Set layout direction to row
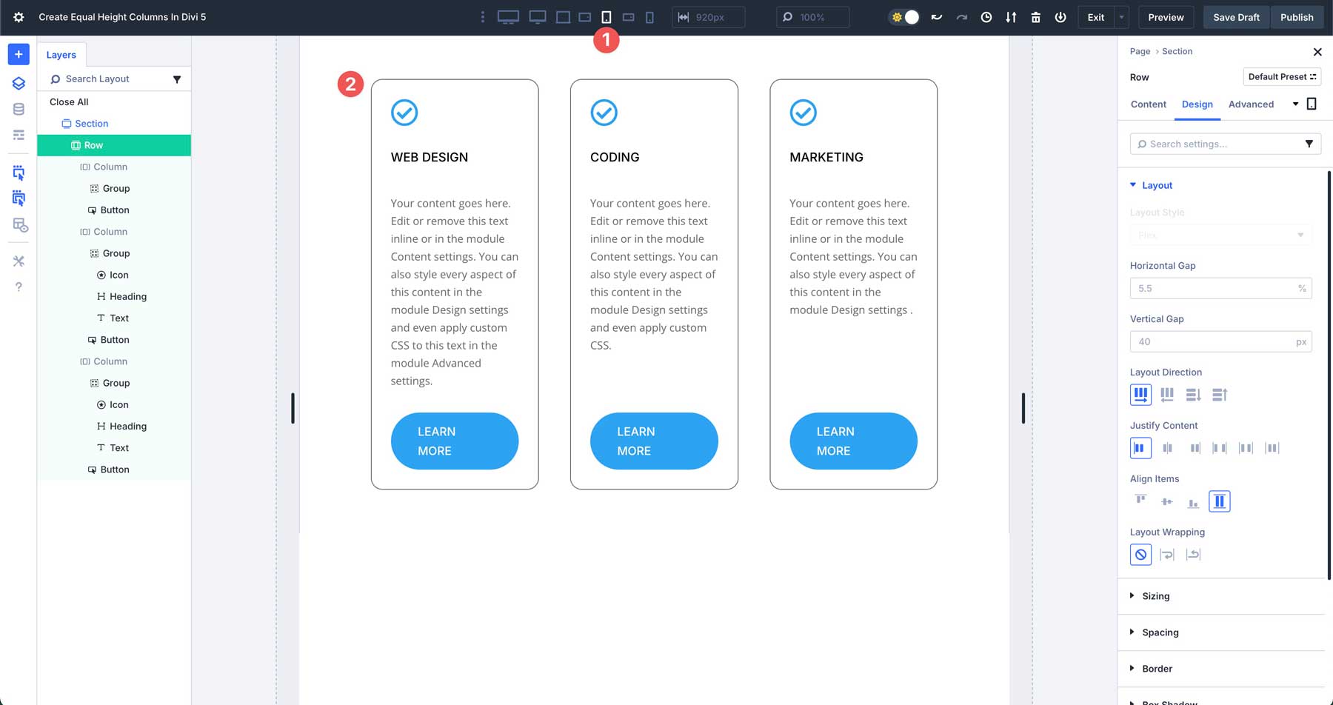The image size is (1333, 705). [1140, 395]
